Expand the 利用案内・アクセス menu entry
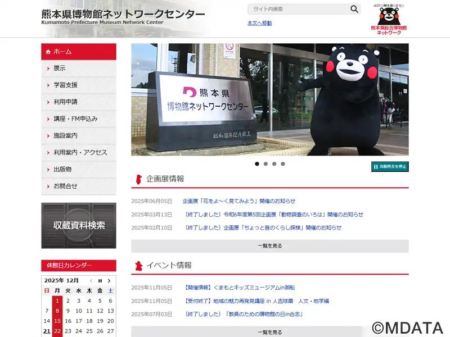 [79, 153]
